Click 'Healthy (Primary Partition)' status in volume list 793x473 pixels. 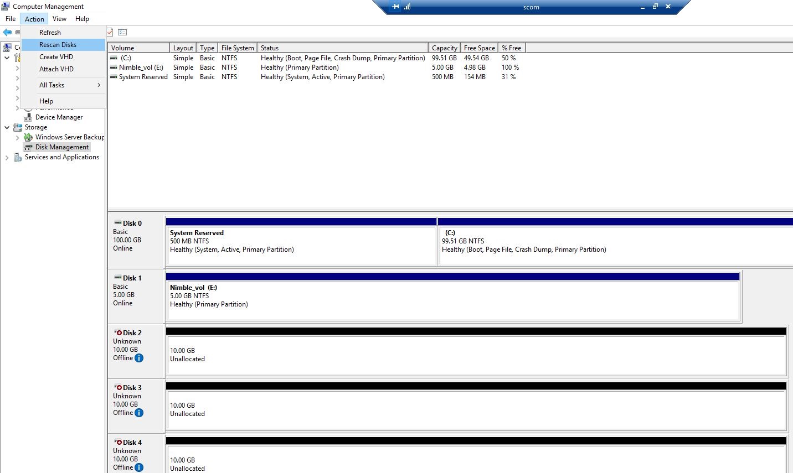[300, 67]
